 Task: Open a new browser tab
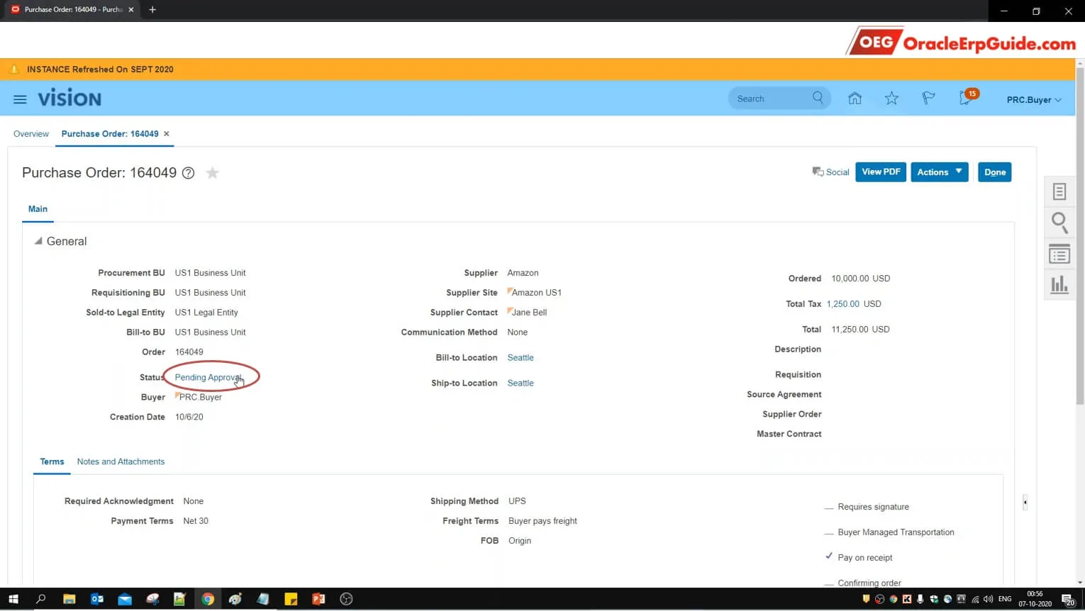coord(152,10)
